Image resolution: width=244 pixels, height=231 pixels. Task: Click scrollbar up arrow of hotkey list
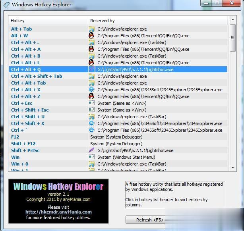click(233, 19)
